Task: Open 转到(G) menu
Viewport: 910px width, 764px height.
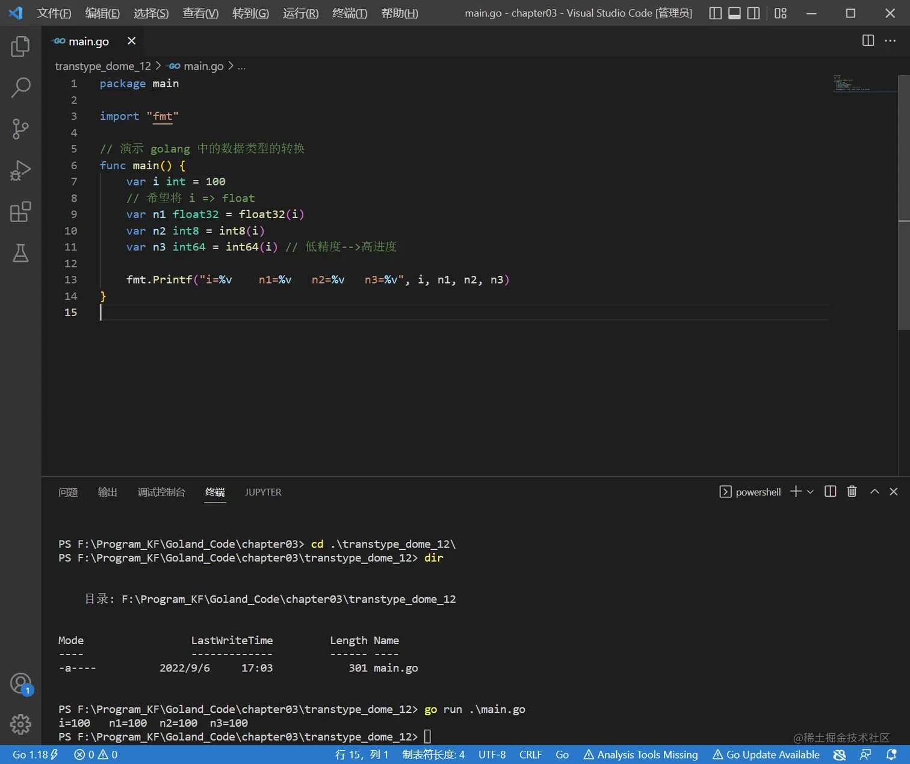Action: (x=250, y=13)
